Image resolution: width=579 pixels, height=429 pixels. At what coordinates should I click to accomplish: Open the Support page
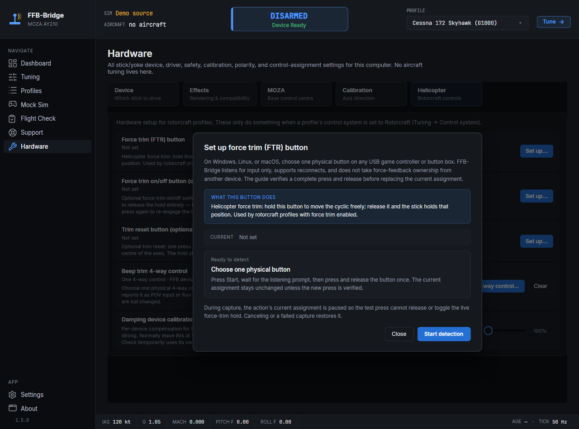pyautogui.click(x=47, y=132)
